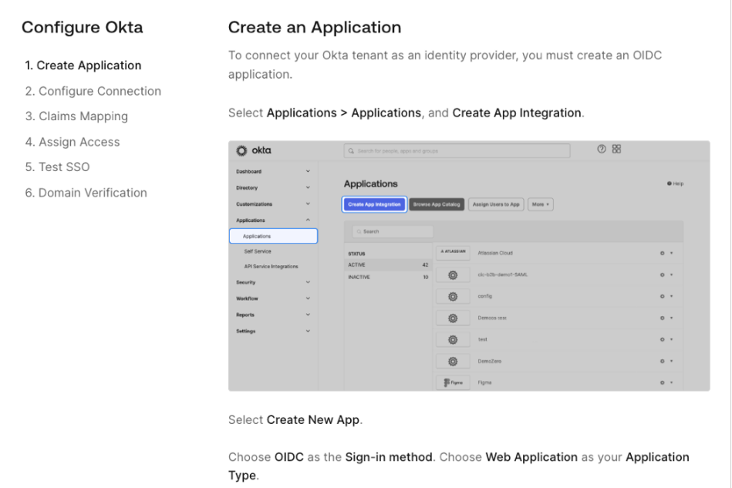Viewport: 732px width, 488px height.
Task: Click the search magnifier icon in top bar
Action: (x=351, y=150)
